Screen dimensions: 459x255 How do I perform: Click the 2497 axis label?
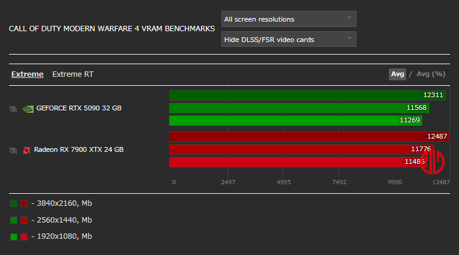click(228, 182)
